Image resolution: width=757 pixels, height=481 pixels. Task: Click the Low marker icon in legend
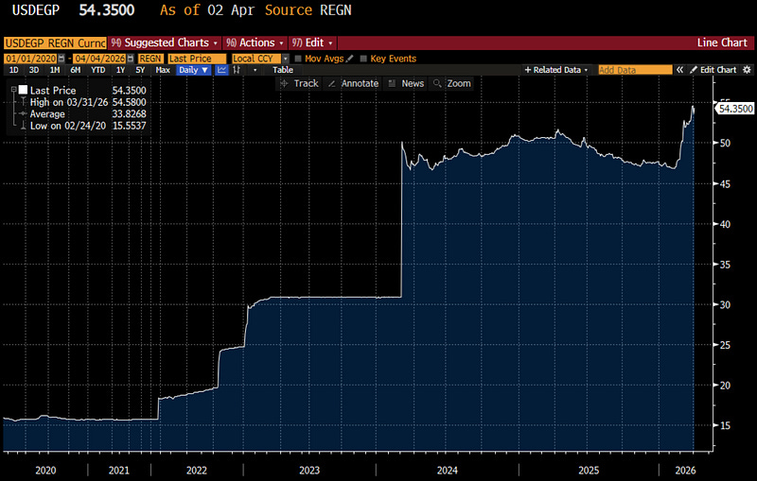pyautogui.click(x=23, y=126)
